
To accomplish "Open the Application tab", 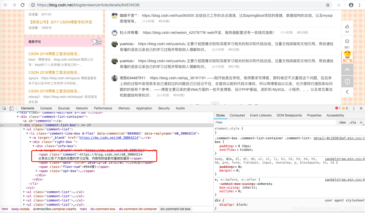I will (x=144, y=108).
